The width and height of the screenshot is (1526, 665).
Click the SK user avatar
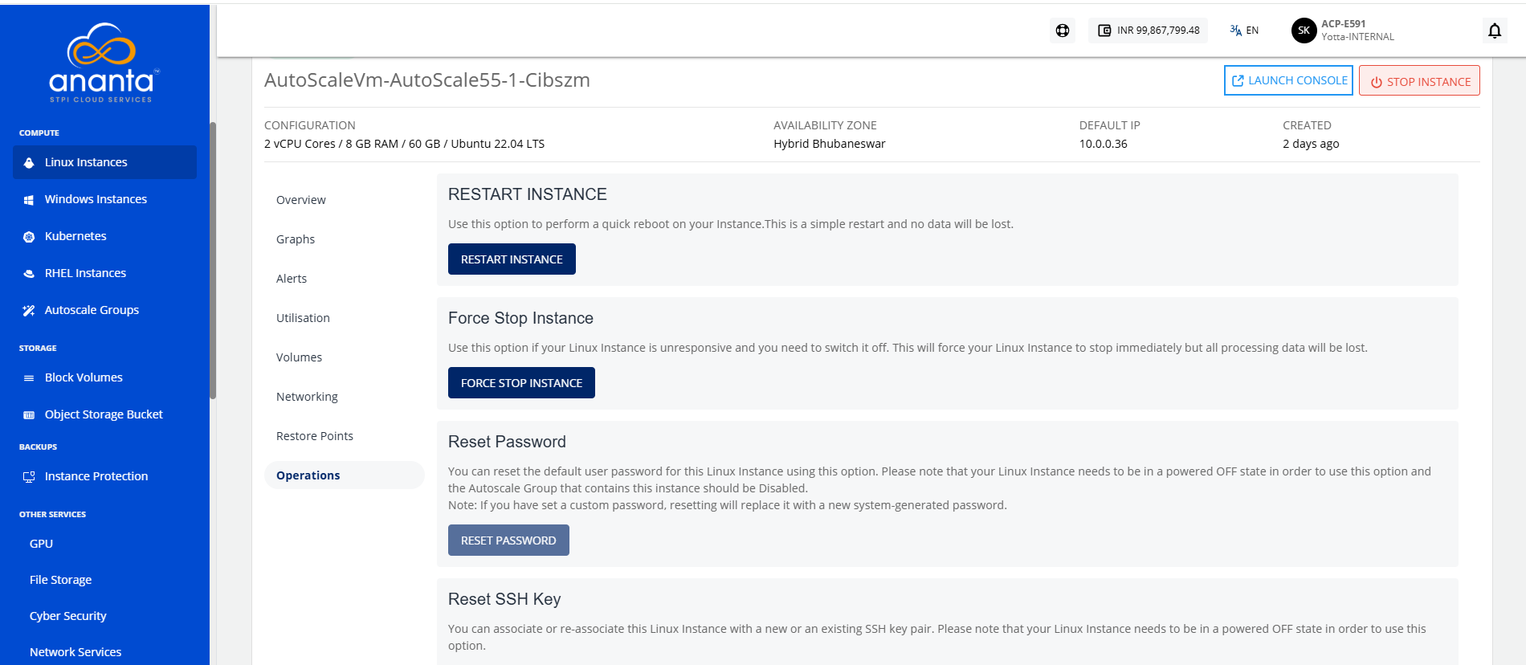point(1304,31)
